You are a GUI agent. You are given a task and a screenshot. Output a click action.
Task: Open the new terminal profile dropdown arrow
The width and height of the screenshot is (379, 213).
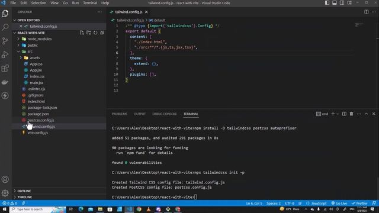coord(338,114)
